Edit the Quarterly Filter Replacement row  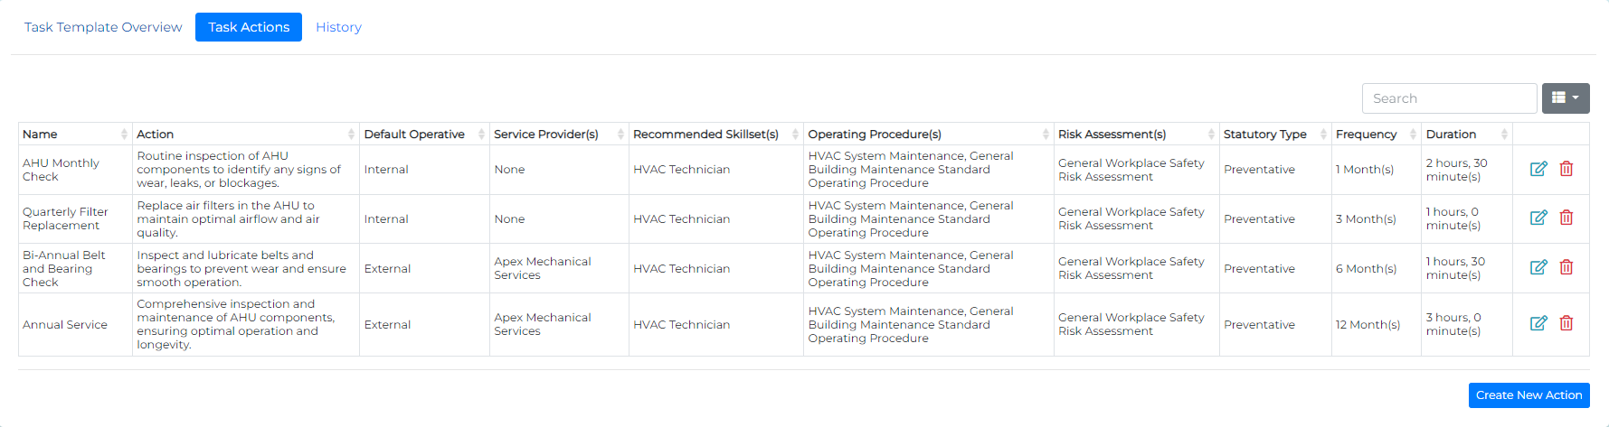tap(1538, 218)
